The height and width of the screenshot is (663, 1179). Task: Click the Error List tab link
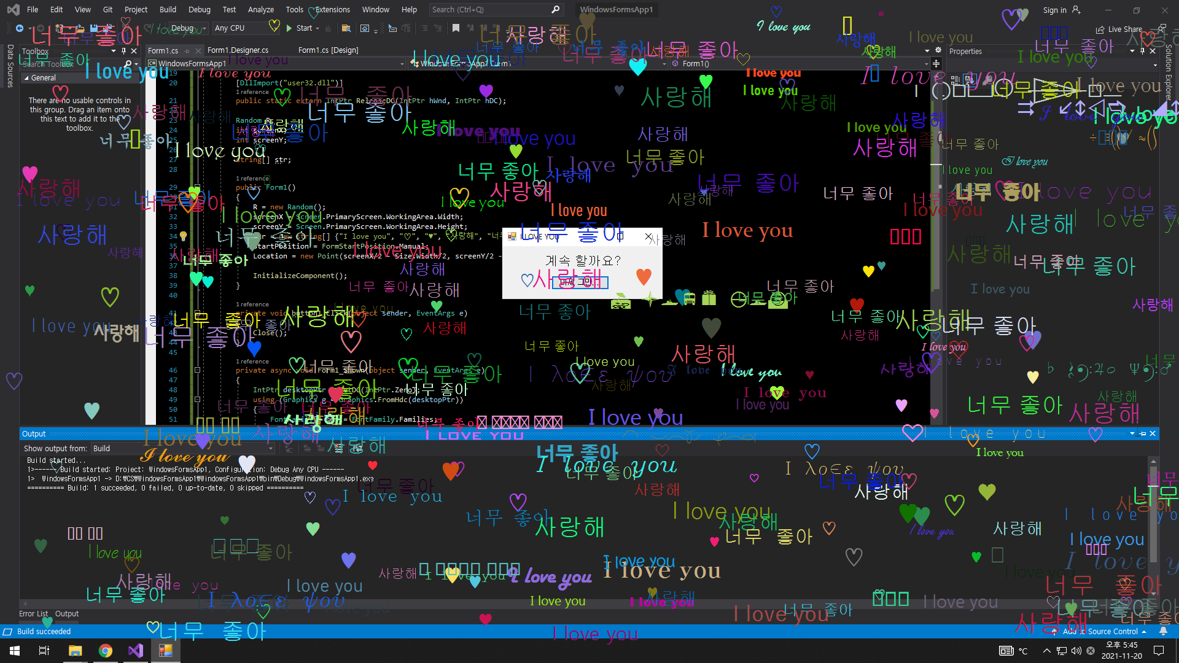33,614
